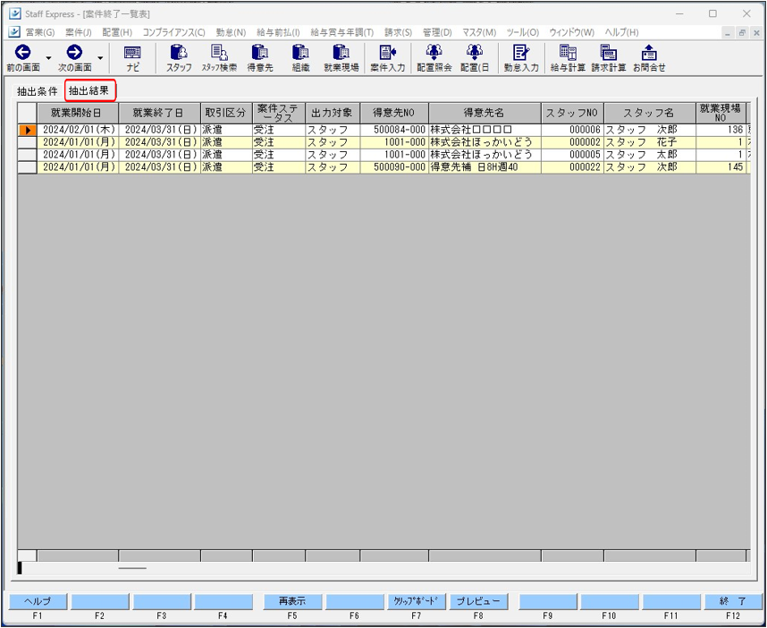Image resolution: width=767 pixels, height=628 pixels.
Task: Open the 請求計算 billing icon
Action: (609, 53)
